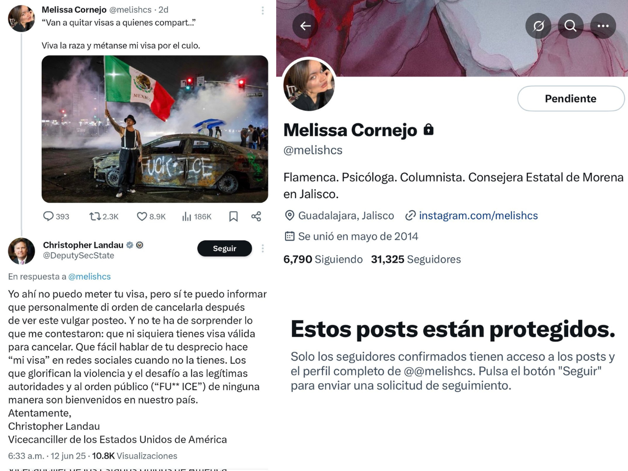View the 6,790 Siguiendo list
Viewport: 628px width, 471px height.
tap(323, 259)
